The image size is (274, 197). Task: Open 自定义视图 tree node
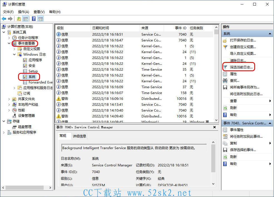coord(32,49)
